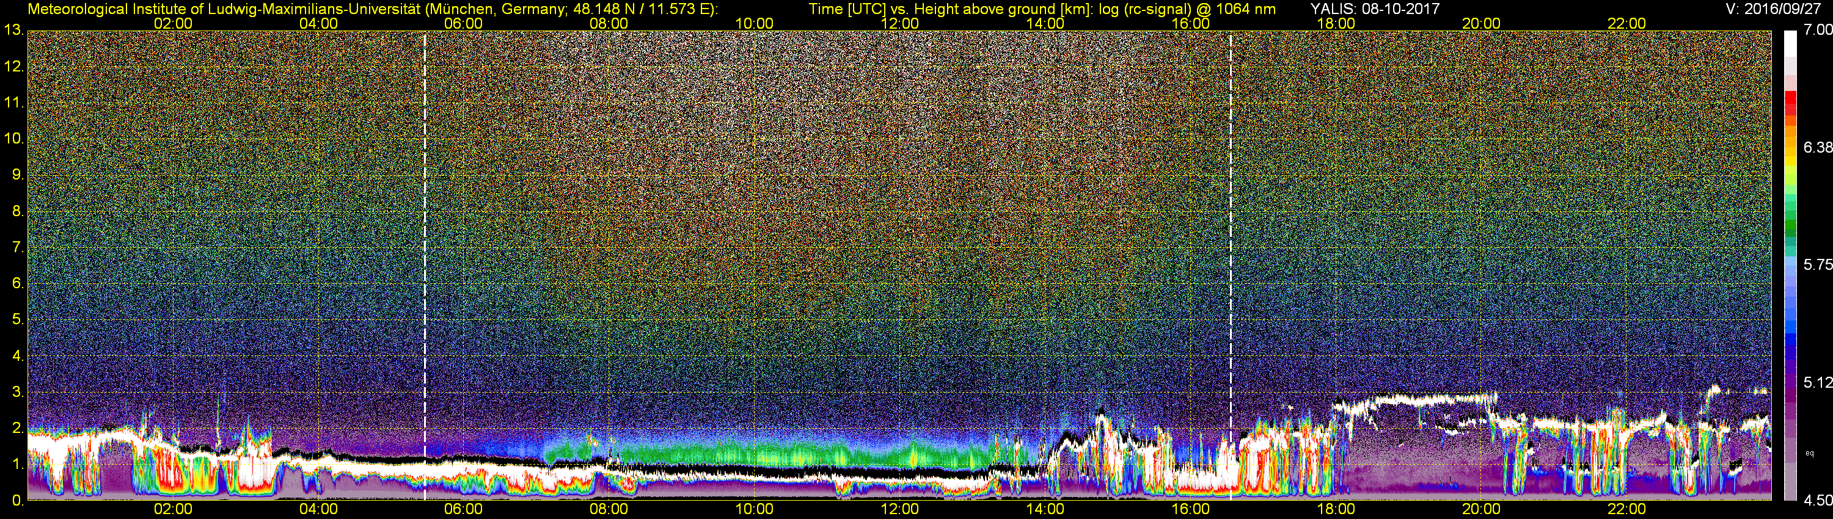Select the 12:00 label on the upper time axis

[x=899, y=23]
